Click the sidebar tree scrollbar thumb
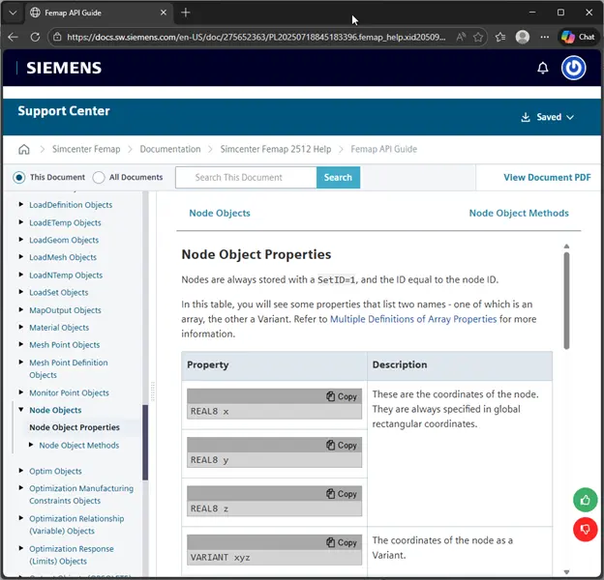Viewport: 604px width, 580px height. click(145, 443)
